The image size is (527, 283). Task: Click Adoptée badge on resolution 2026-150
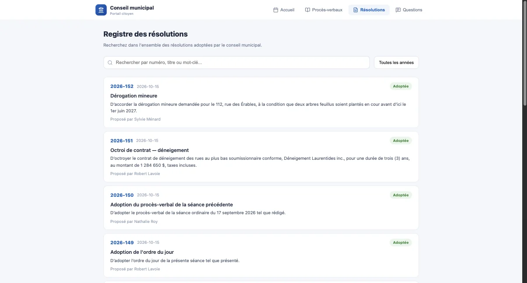tap(401, 195)
